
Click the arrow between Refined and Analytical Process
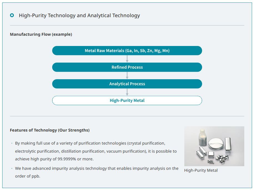tap(127, 75)
